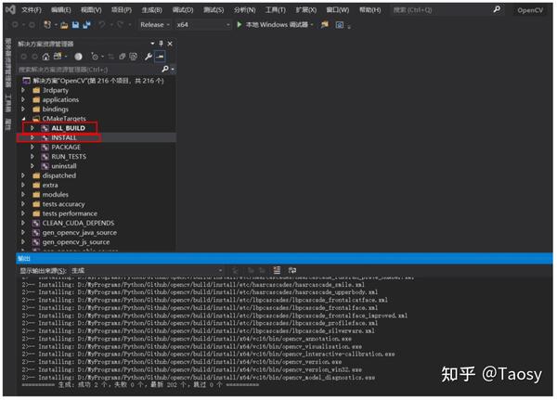Image resolution: width=557 pixels, height=400 pixels.
Task: Click Solution Explorer Back button
Action: tap(24, 57)
